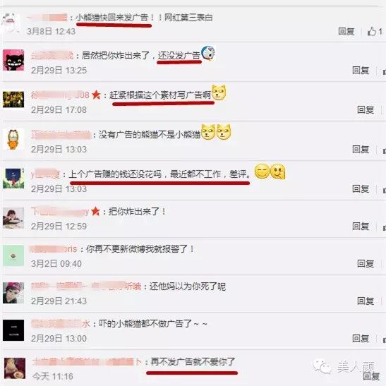Click the Doraemon emoji in comment
Screen dimensions: 386x386
pos(208,53)
